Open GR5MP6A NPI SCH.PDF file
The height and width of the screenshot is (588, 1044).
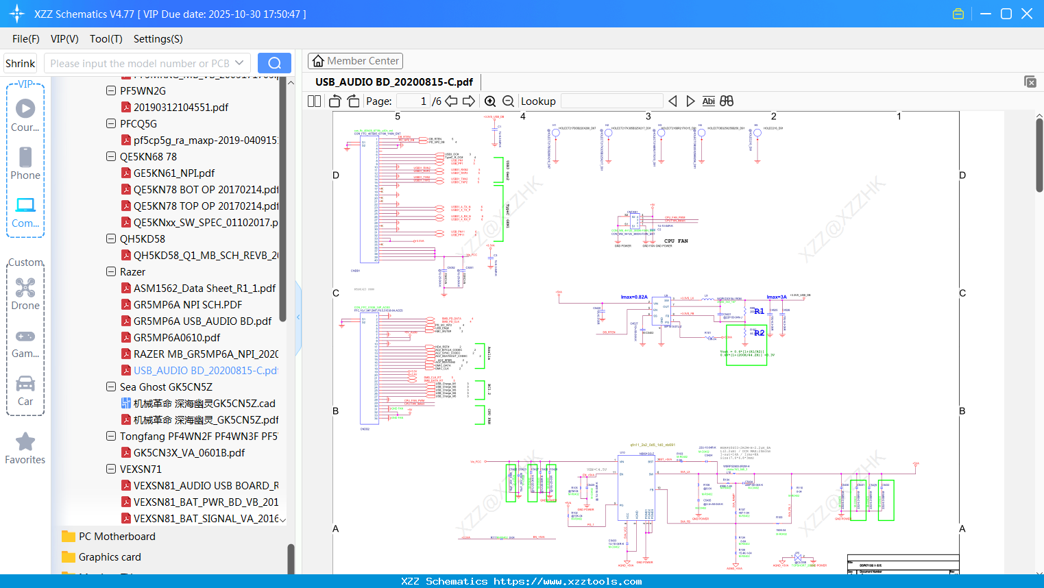click(x=187, y=305)
